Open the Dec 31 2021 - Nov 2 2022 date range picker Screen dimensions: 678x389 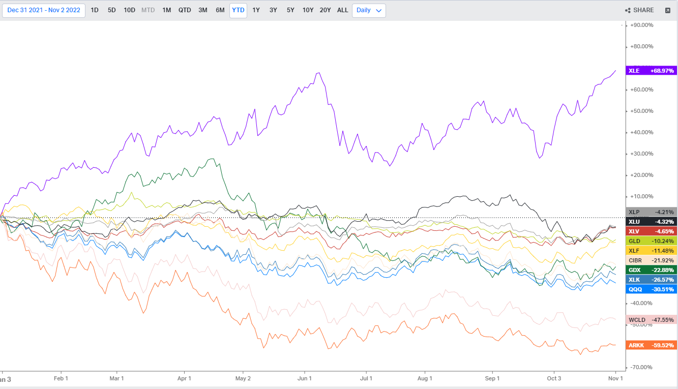[44, 10]
